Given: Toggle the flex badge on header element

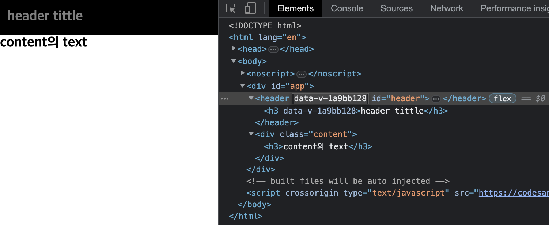Looking at the screenshot, I should point(503,99).
